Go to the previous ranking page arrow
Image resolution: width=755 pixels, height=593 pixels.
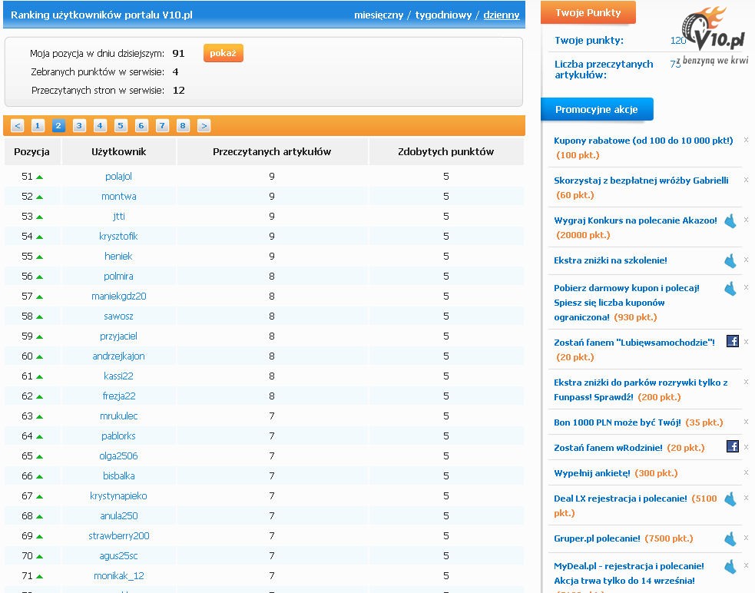coord(18,126)
